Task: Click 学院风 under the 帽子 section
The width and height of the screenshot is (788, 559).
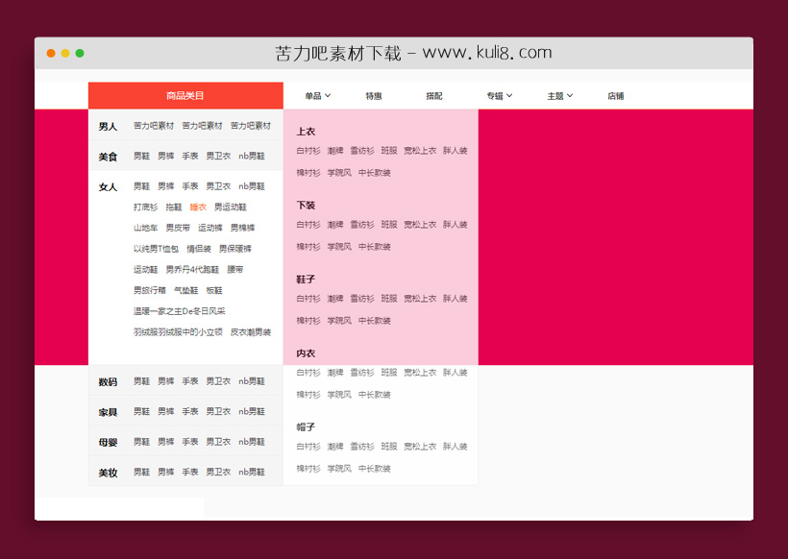Action: 340,468
